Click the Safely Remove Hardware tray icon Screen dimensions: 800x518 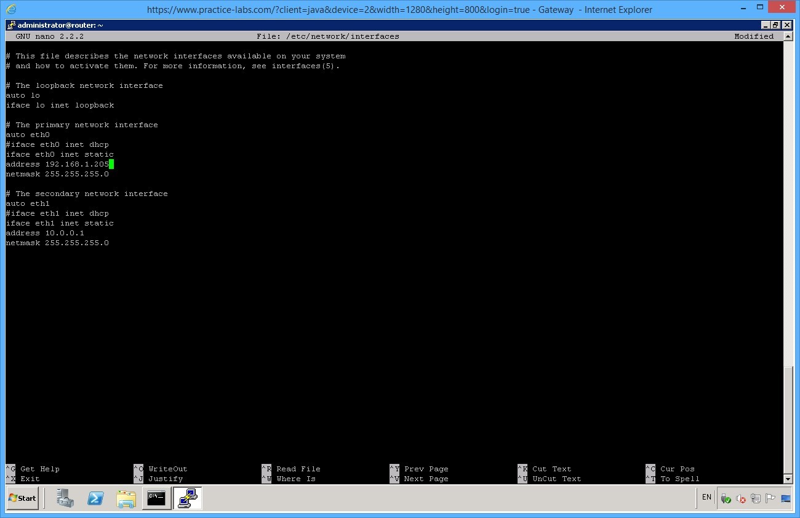(x=726, y=498)
